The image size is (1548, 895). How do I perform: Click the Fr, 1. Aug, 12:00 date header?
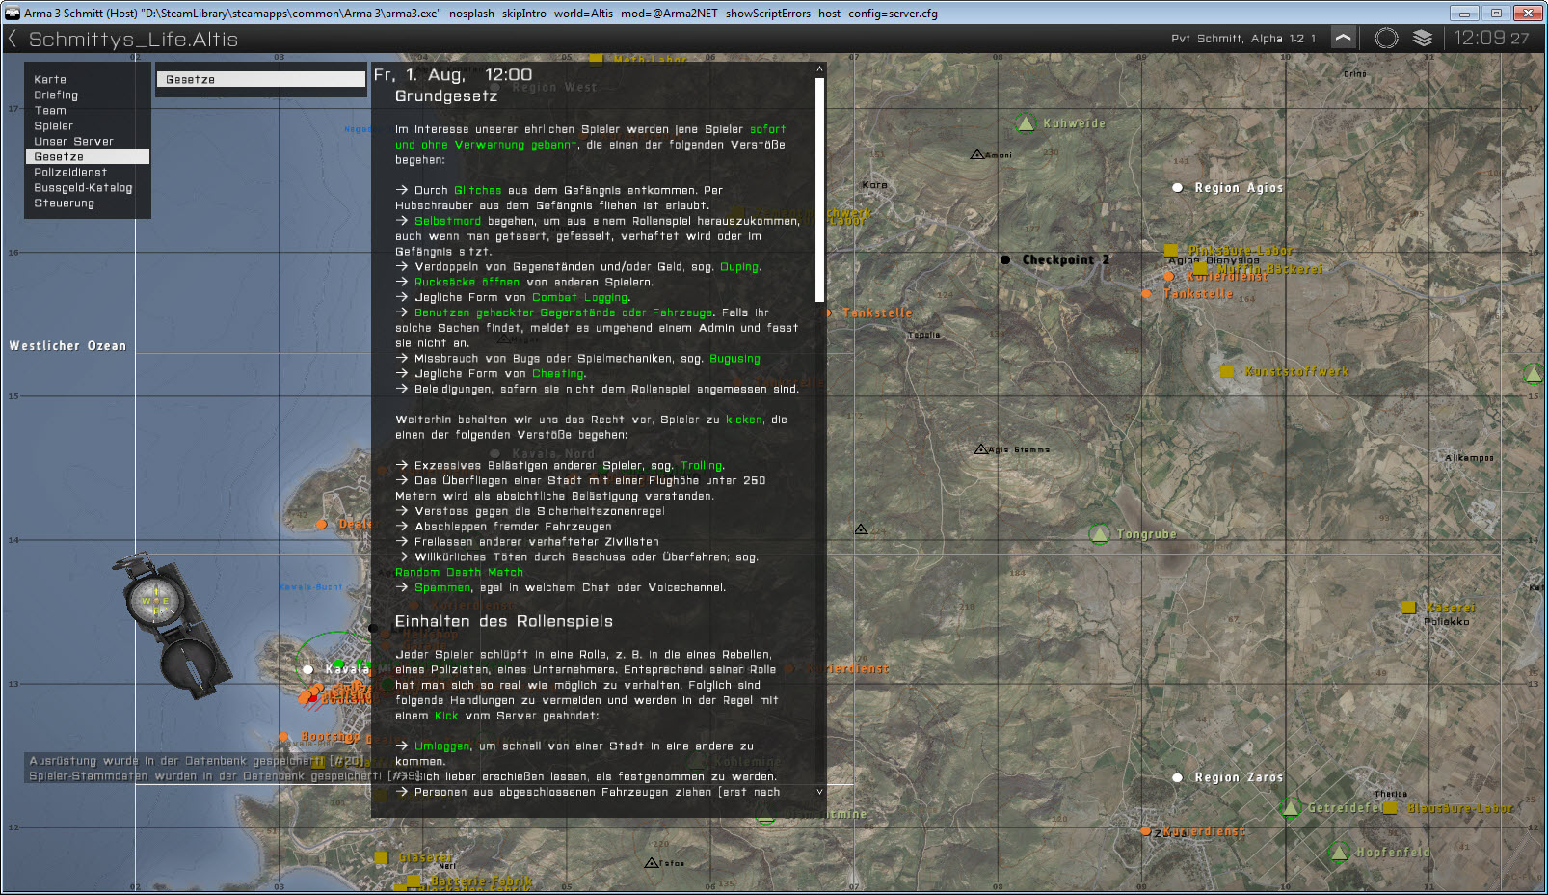[453, 75]
